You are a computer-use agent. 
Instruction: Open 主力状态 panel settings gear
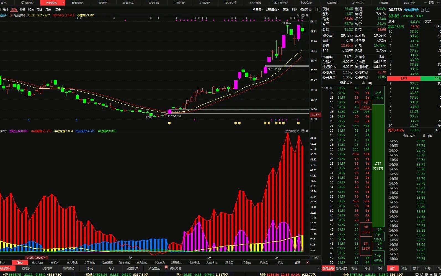click(299, 131)
